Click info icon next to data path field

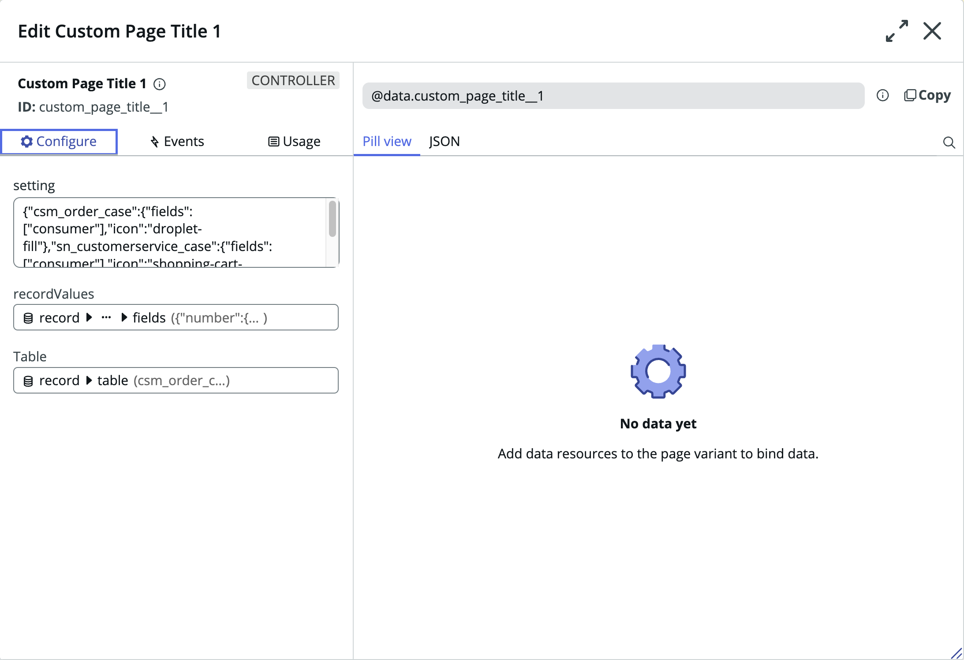point(882,95)
